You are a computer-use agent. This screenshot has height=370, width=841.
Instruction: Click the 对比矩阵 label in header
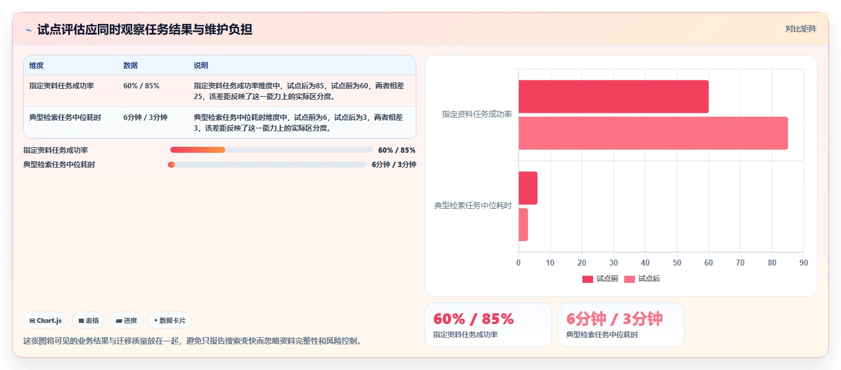[x=800, y=29]
